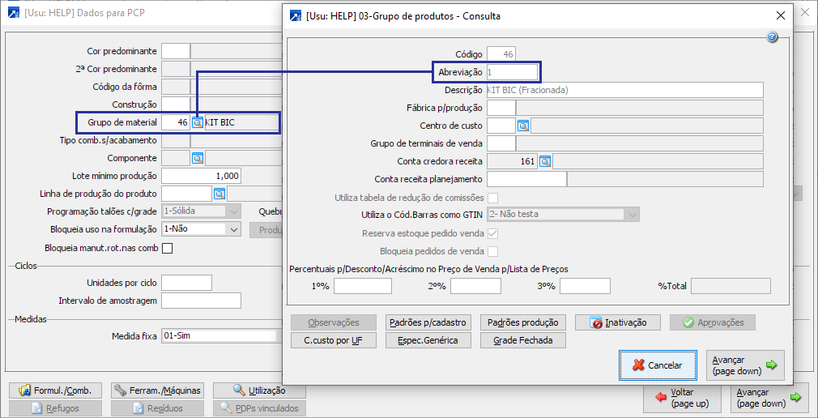Toggle Bloqueia pedidos de venda checkbox

click(492, 251)
